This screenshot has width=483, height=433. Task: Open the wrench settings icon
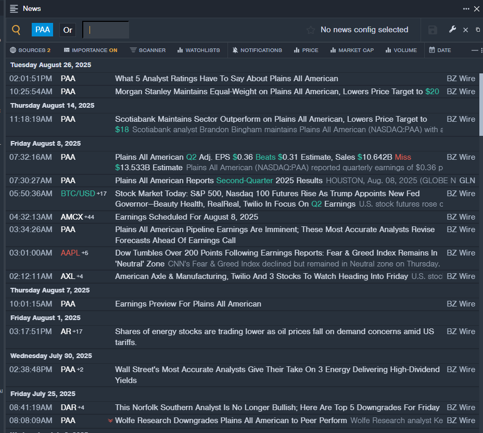coord(452,30)
